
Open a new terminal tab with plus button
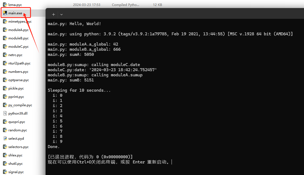53,14
